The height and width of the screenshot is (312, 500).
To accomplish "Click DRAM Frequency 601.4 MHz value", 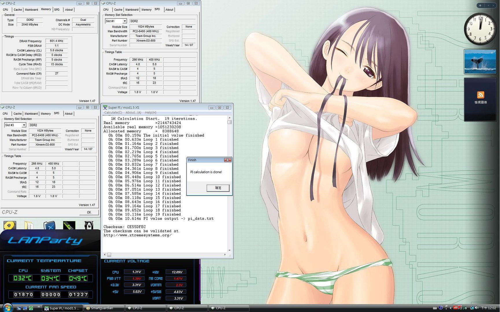I will click(57, 41).
